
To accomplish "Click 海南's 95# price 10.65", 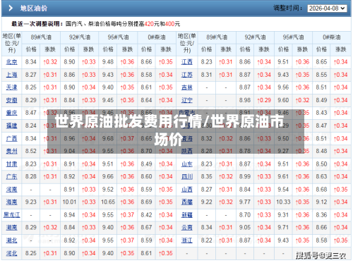I will point(108,202).
